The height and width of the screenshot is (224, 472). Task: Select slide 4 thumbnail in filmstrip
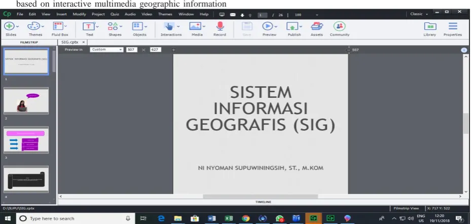coord(26,179)
